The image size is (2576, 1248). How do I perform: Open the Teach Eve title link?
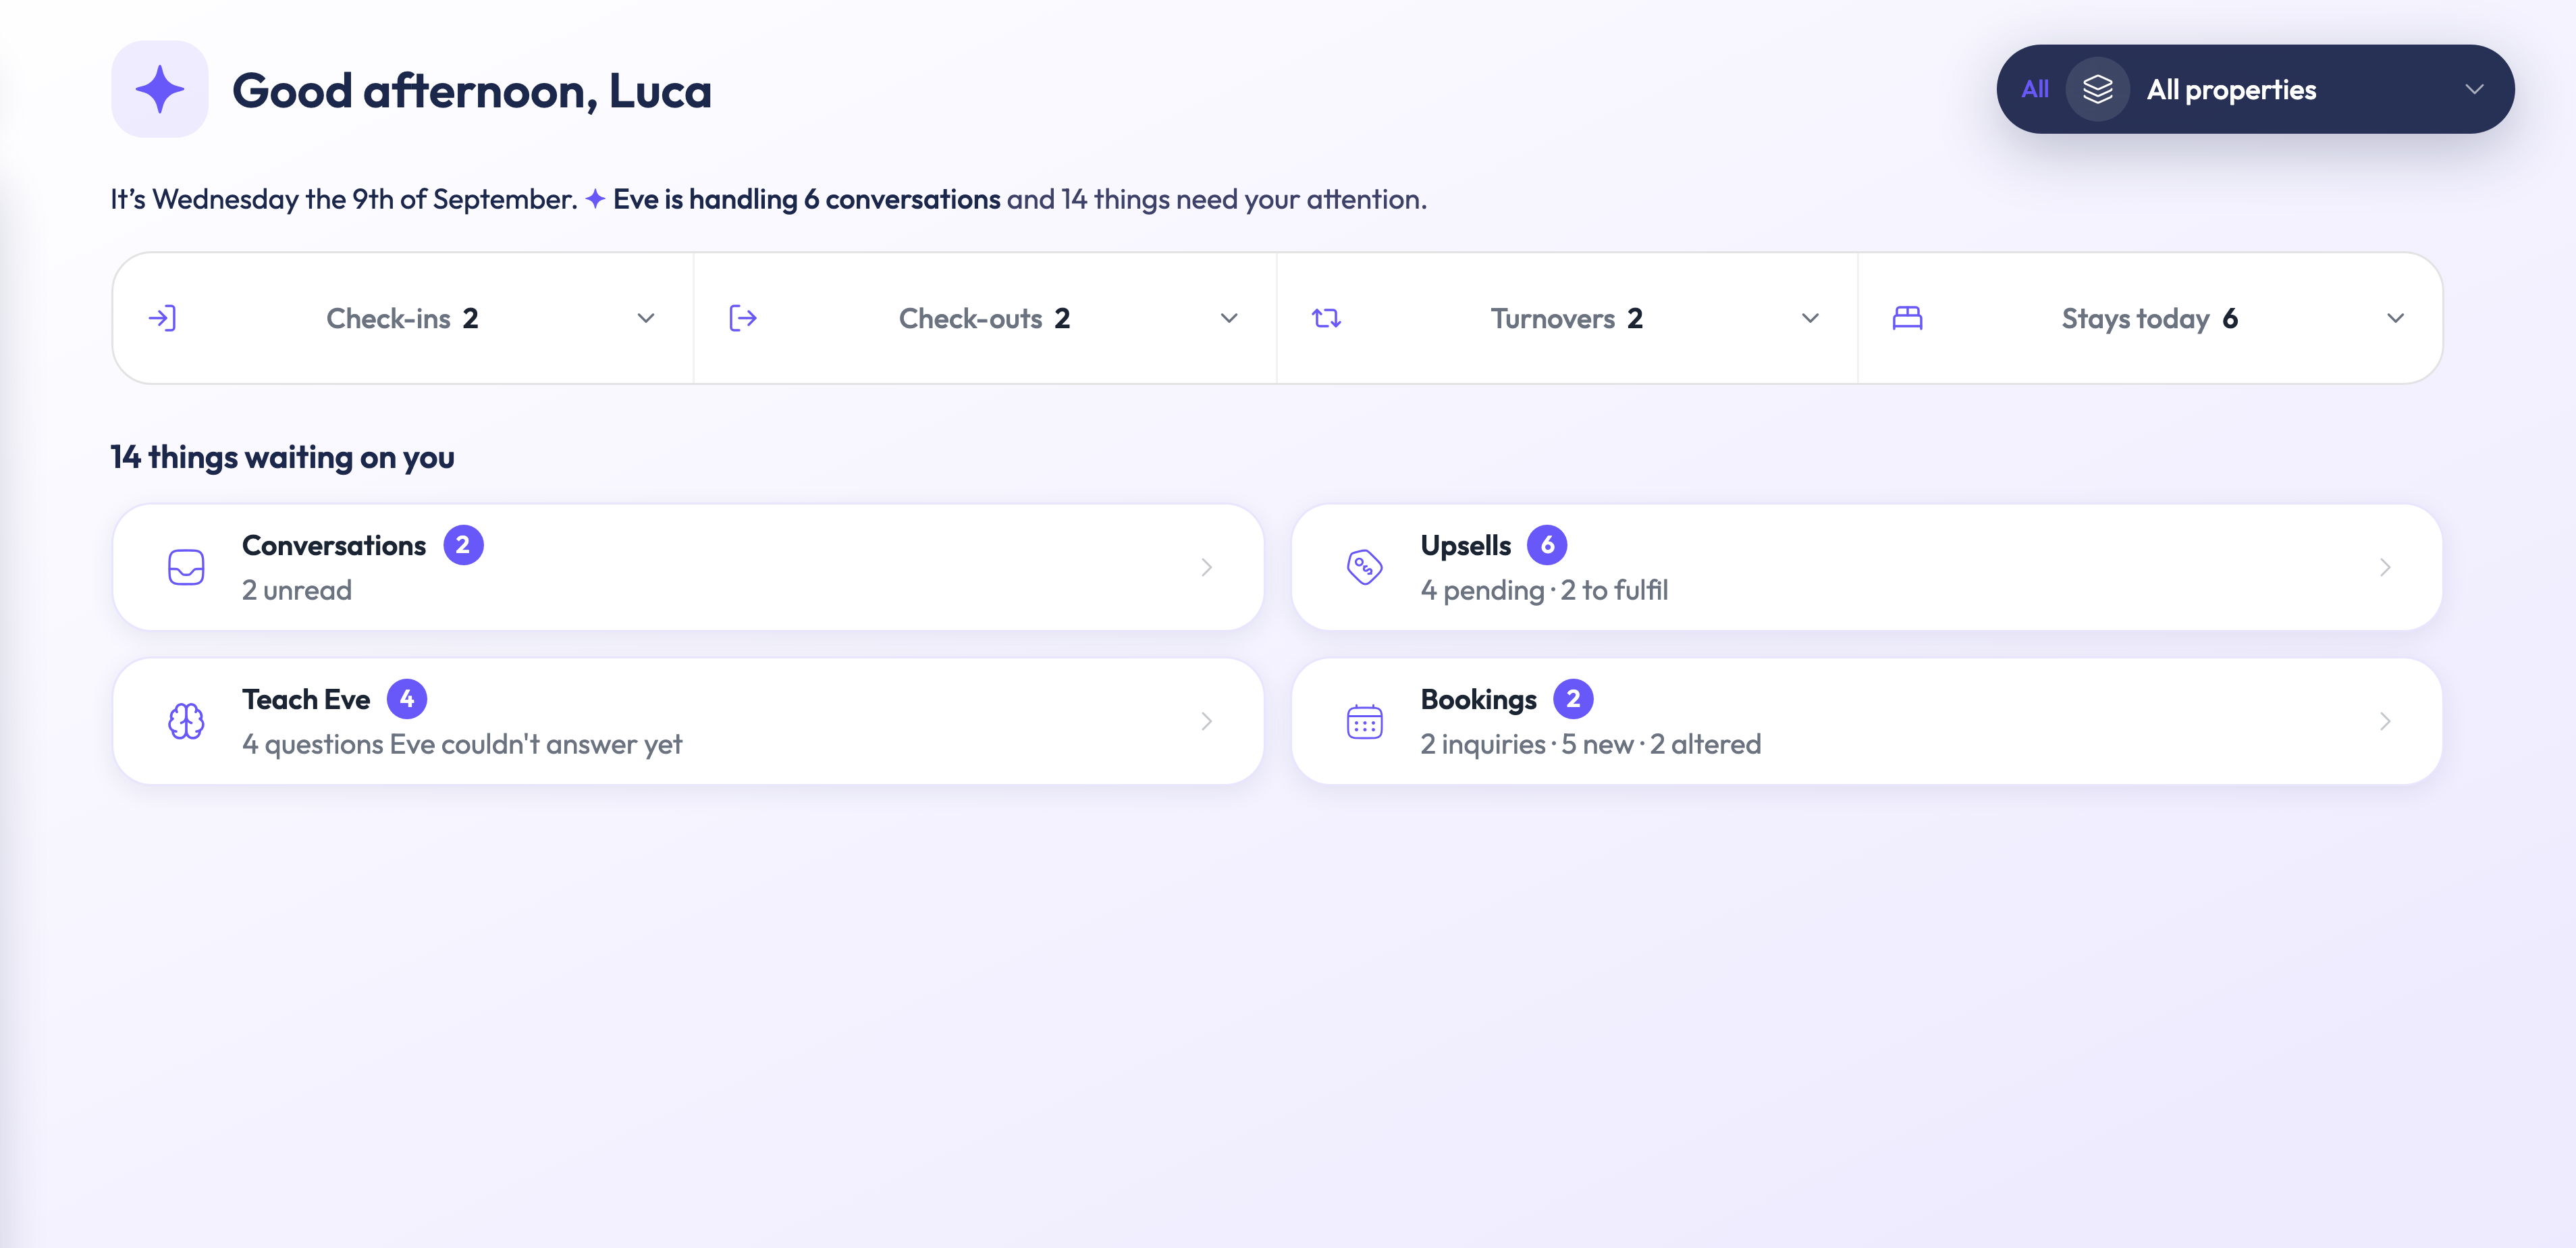click(x=306, y=700)
